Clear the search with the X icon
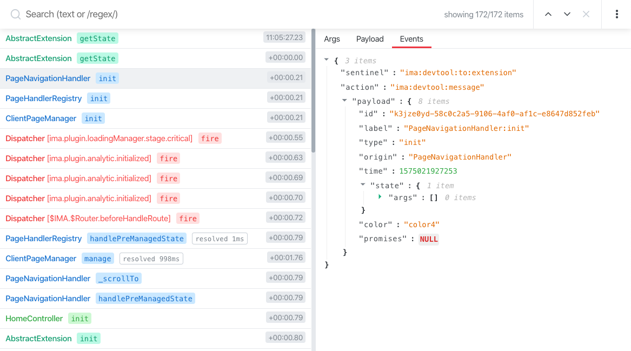This screenshot has width=631, height=351. point(586,15)
